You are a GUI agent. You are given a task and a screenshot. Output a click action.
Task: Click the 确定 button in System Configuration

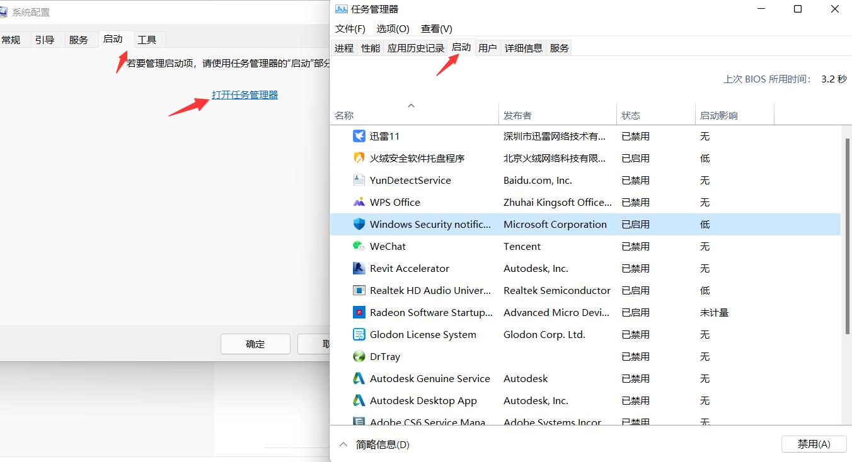[255, 344]
